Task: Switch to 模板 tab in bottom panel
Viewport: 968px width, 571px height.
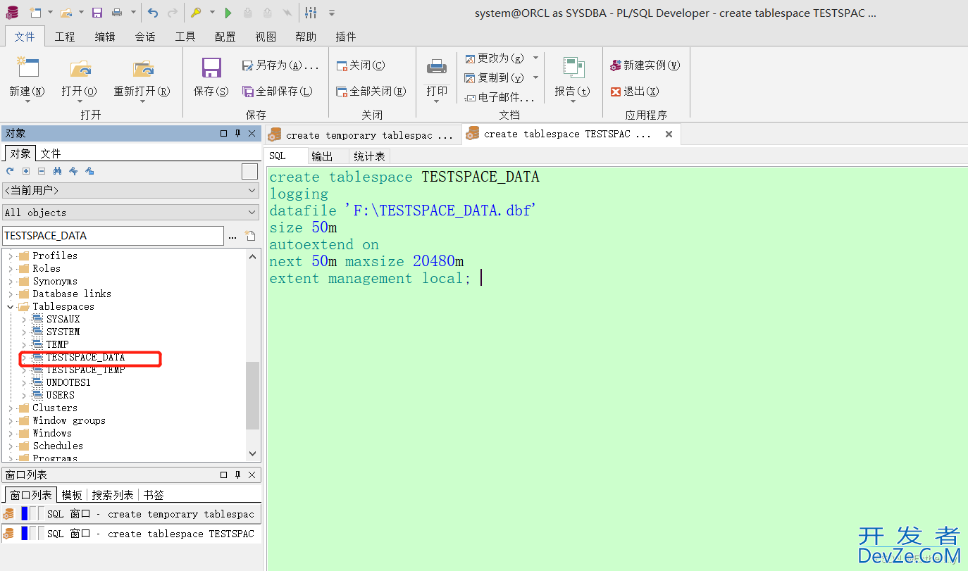Action: (x=72, y=495)
